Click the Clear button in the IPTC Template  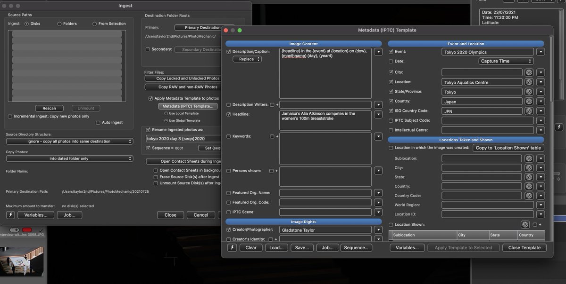click(251, 248)
